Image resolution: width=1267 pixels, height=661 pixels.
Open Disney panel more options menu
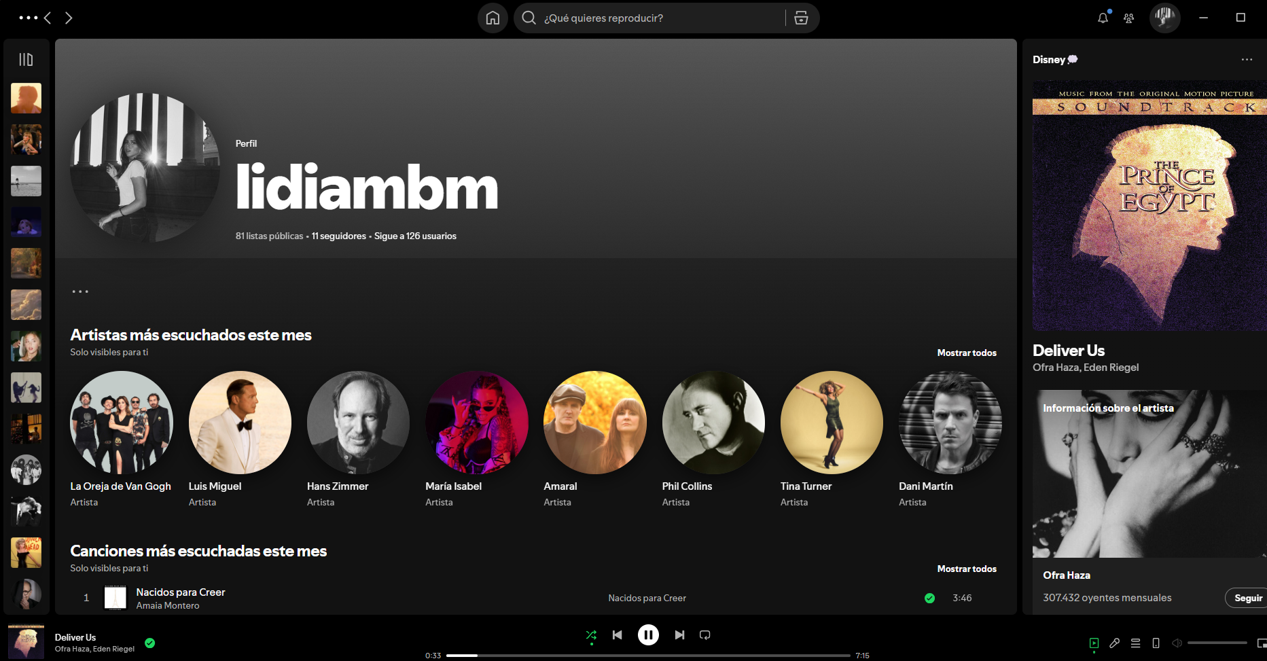tap(1247, 60)
